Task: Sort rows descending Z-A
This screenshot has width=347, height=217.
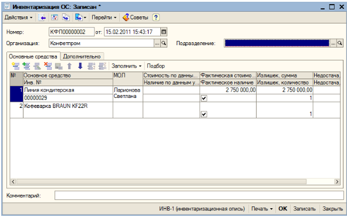Action: pos(102,66)
